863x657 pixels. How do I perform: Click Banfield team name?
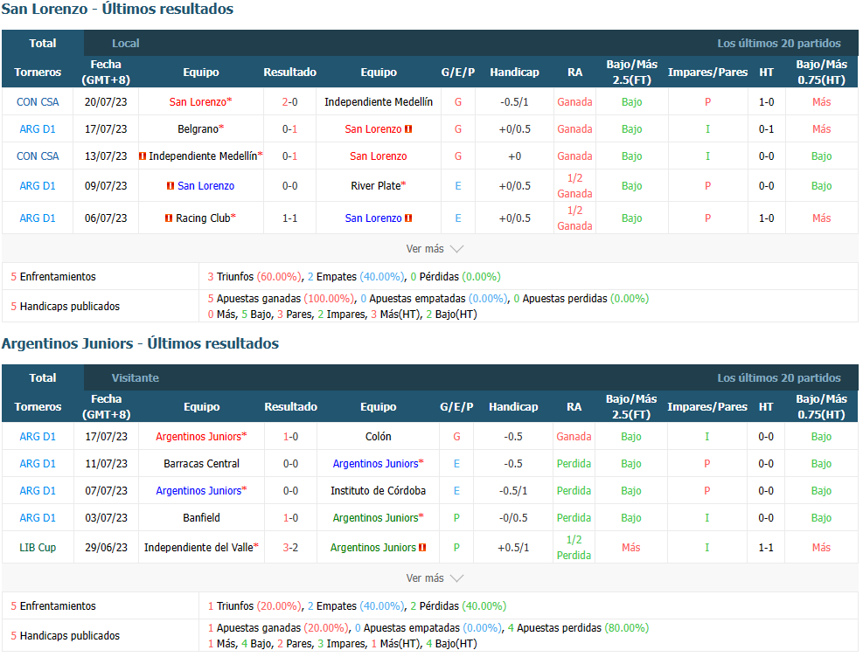tap(201, 517)
